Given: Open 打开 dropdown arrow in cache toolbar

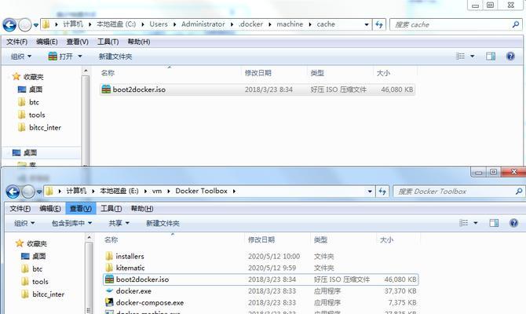Looking at the screenshot, I should (x=80, y=57).
